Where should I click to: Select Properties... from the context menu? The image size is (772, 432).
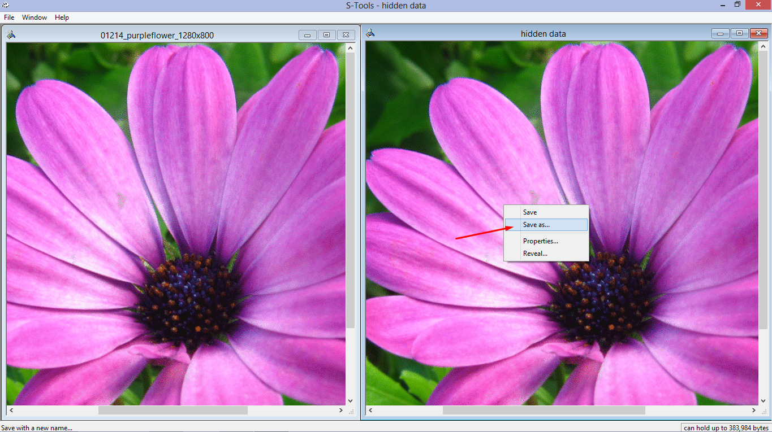pyautogui.click(x=546, y=241)
